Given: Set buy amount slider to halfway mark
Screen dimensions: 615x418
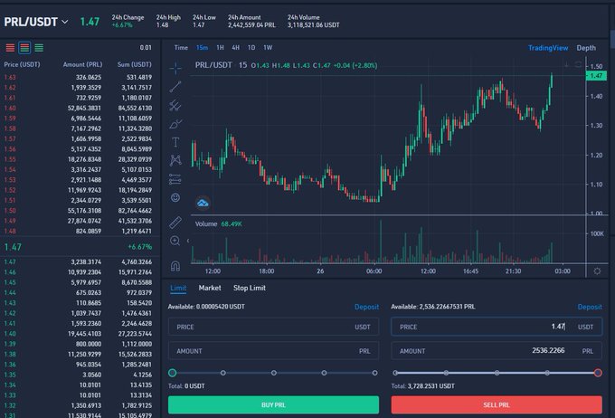Looking at the screenshot, I should (x=273, y=373).
